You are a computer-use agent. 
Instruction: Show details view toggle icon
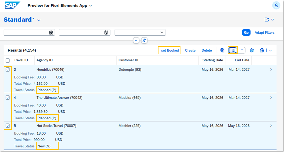[x=233, y=50]
